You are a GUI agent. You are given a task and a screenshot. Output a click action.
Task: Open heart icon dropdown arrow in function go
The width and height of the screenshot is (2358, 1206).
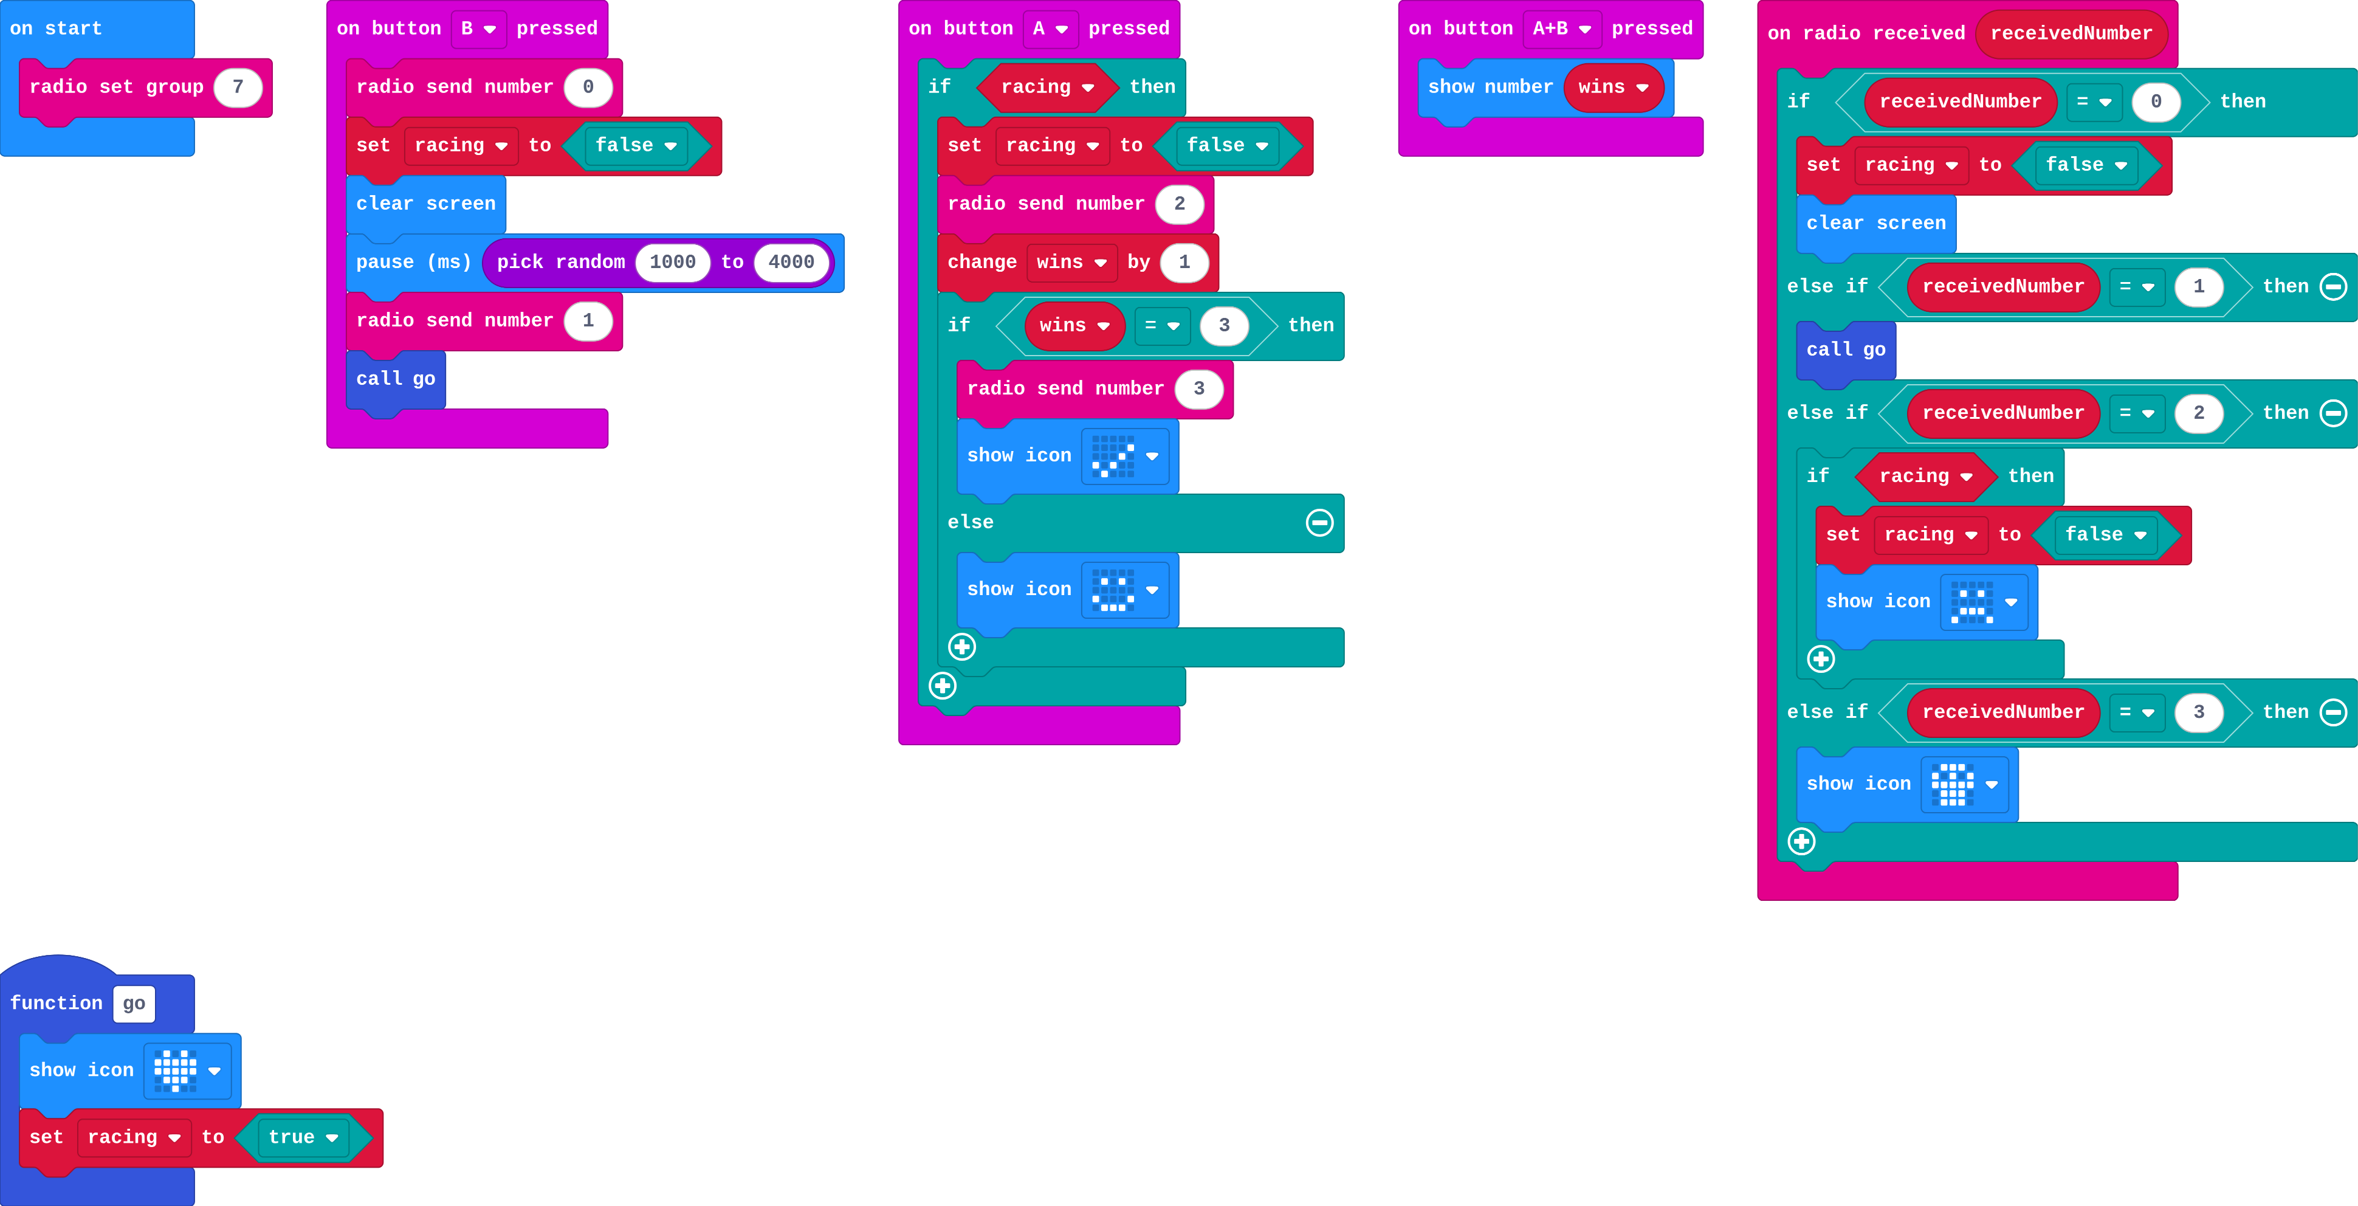[x=214, y=1072]
